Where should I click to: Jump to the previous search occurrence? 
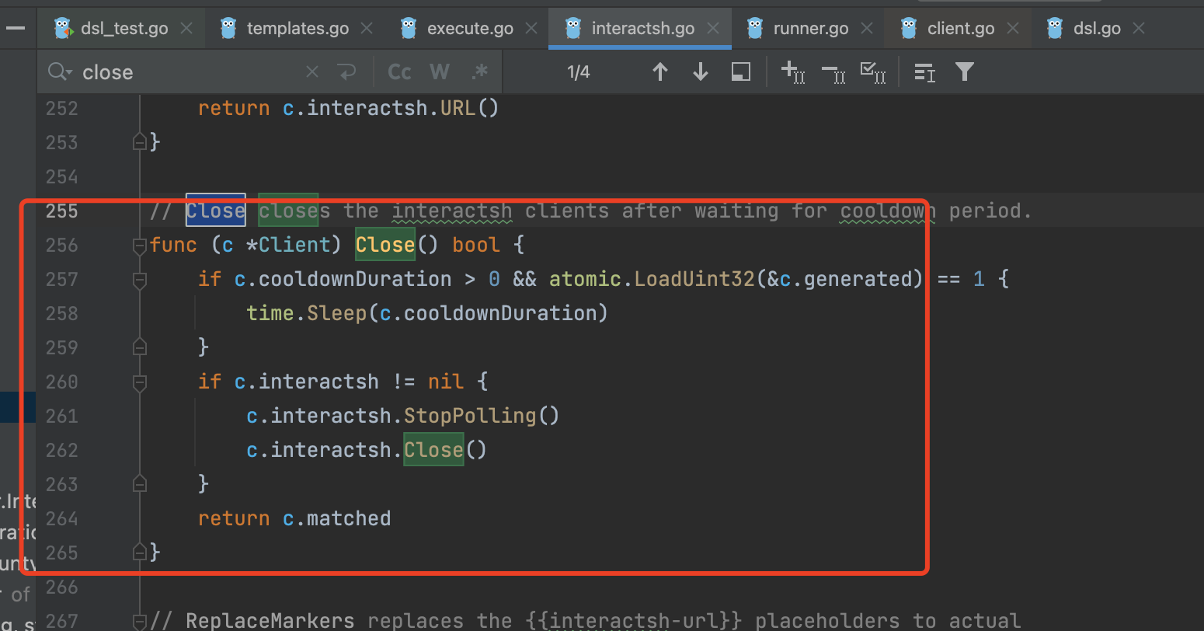(660, 71)
